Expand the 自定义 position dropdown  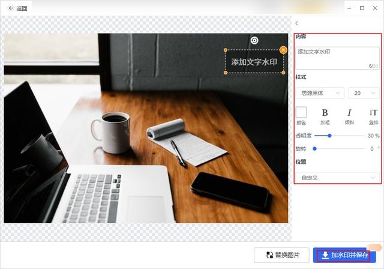pyautogui.click(x=338, y=178)
